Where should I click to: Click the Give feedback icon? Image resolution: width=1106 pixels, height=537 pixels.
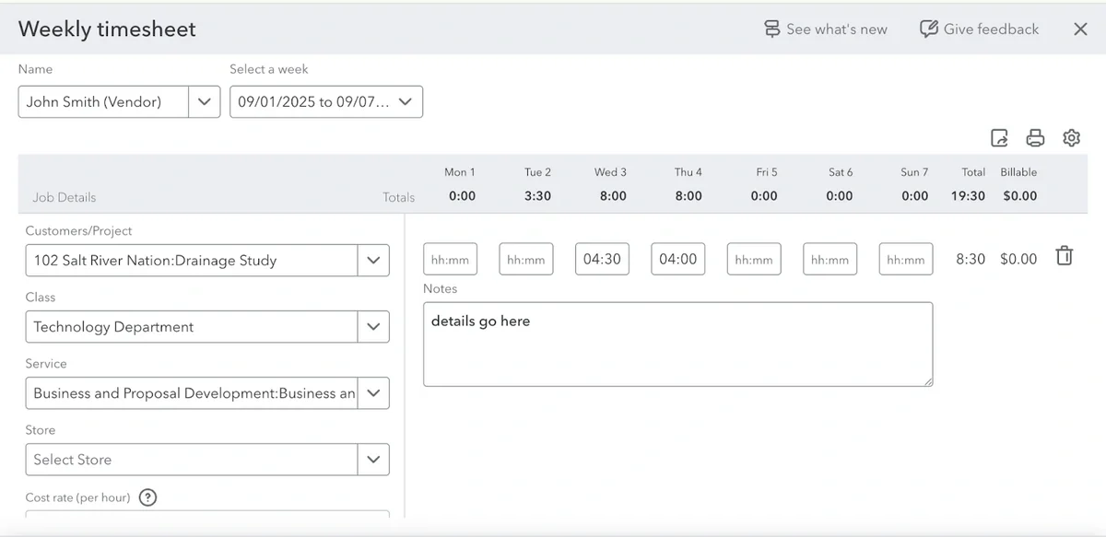[x=929, y=29]
